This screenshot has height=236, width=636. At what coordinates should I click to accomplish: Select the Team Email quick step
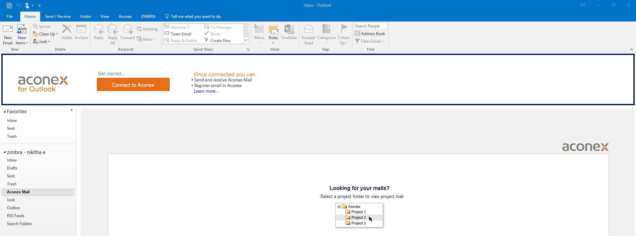point(178,34)
